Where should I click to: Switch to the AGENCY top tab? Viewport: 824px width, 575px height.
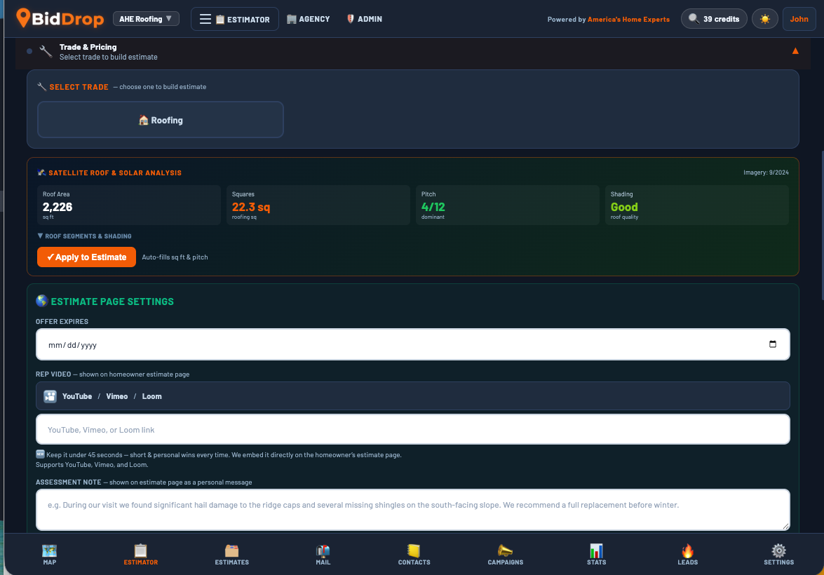(x=309, y=19)
